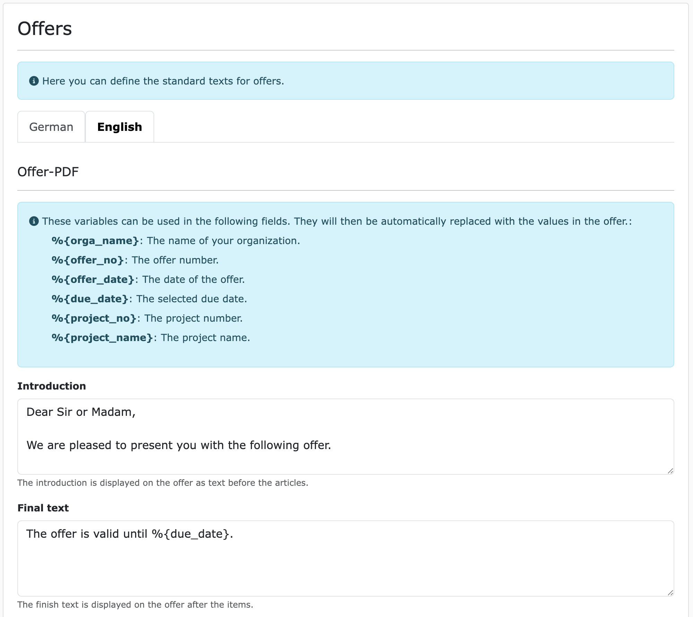The image size is (693, 617).
Task: Click the Offer-PDF section heading
Action: (48, 171)
